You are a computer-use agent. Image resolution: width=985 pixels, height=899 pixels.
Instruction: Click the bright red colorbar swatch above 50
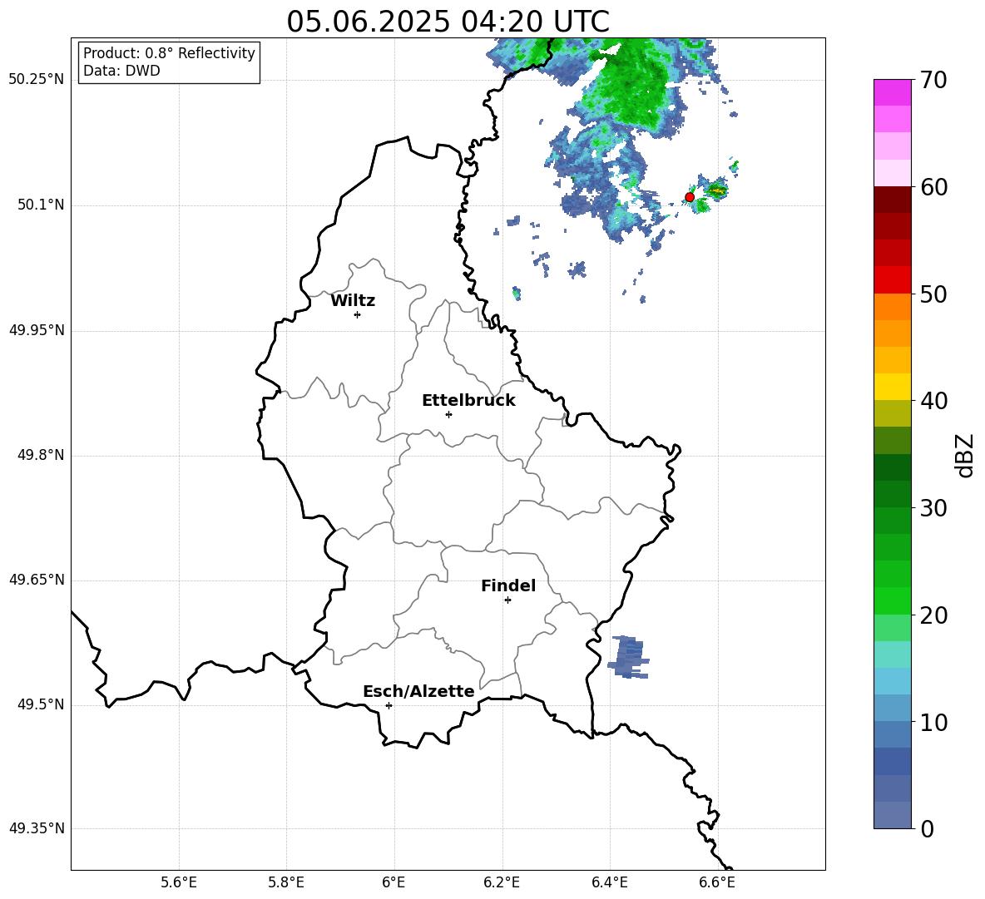tap(892, 280)
